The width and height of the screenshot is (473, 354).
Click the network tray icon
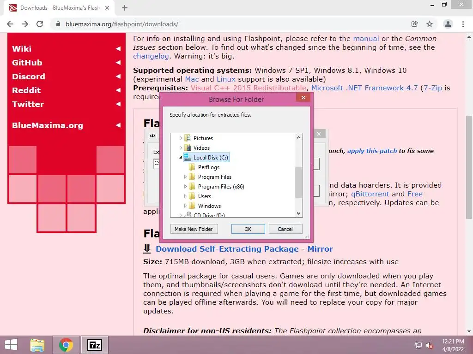[418, 345]
